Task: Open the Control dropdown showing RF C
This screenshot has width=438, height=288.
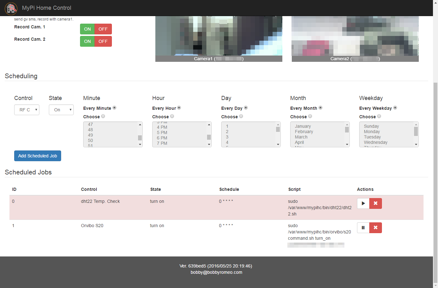Action: [27, 110]
